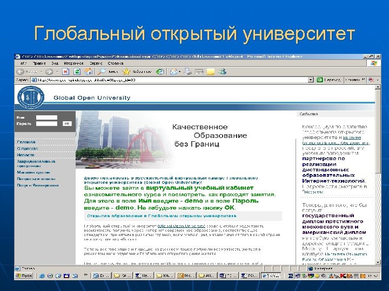Open the Файл menu
Screen dimensions: 389x291
[x=24, y=64]
